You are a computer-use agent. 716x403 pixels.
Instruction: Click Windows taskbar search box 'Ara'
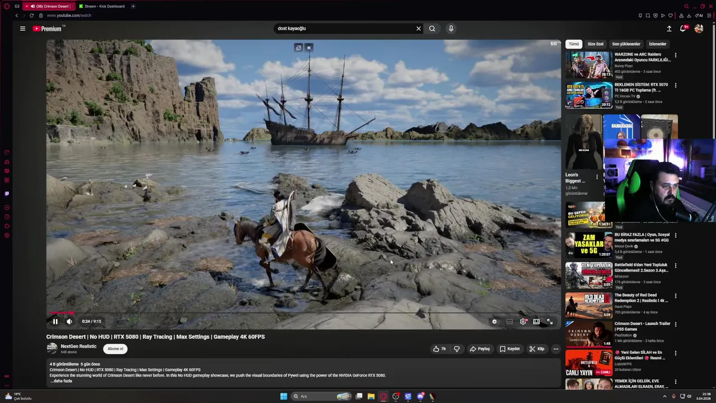[x=322, y=396]
